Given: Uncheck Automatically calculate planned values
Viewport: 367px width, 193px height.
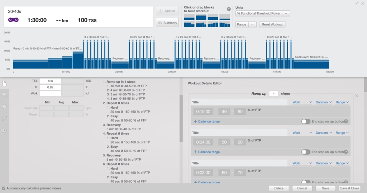Looking at the screenshot, I should pos(4,188).
